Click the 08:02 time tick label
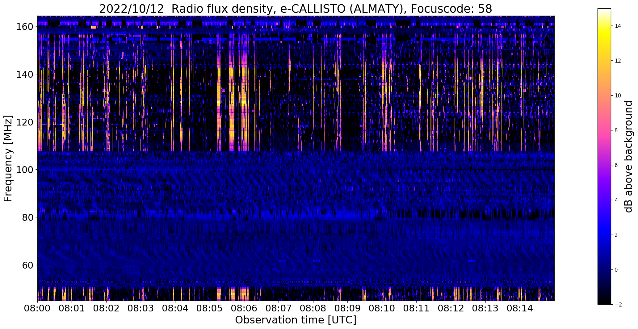 point(107,308)
